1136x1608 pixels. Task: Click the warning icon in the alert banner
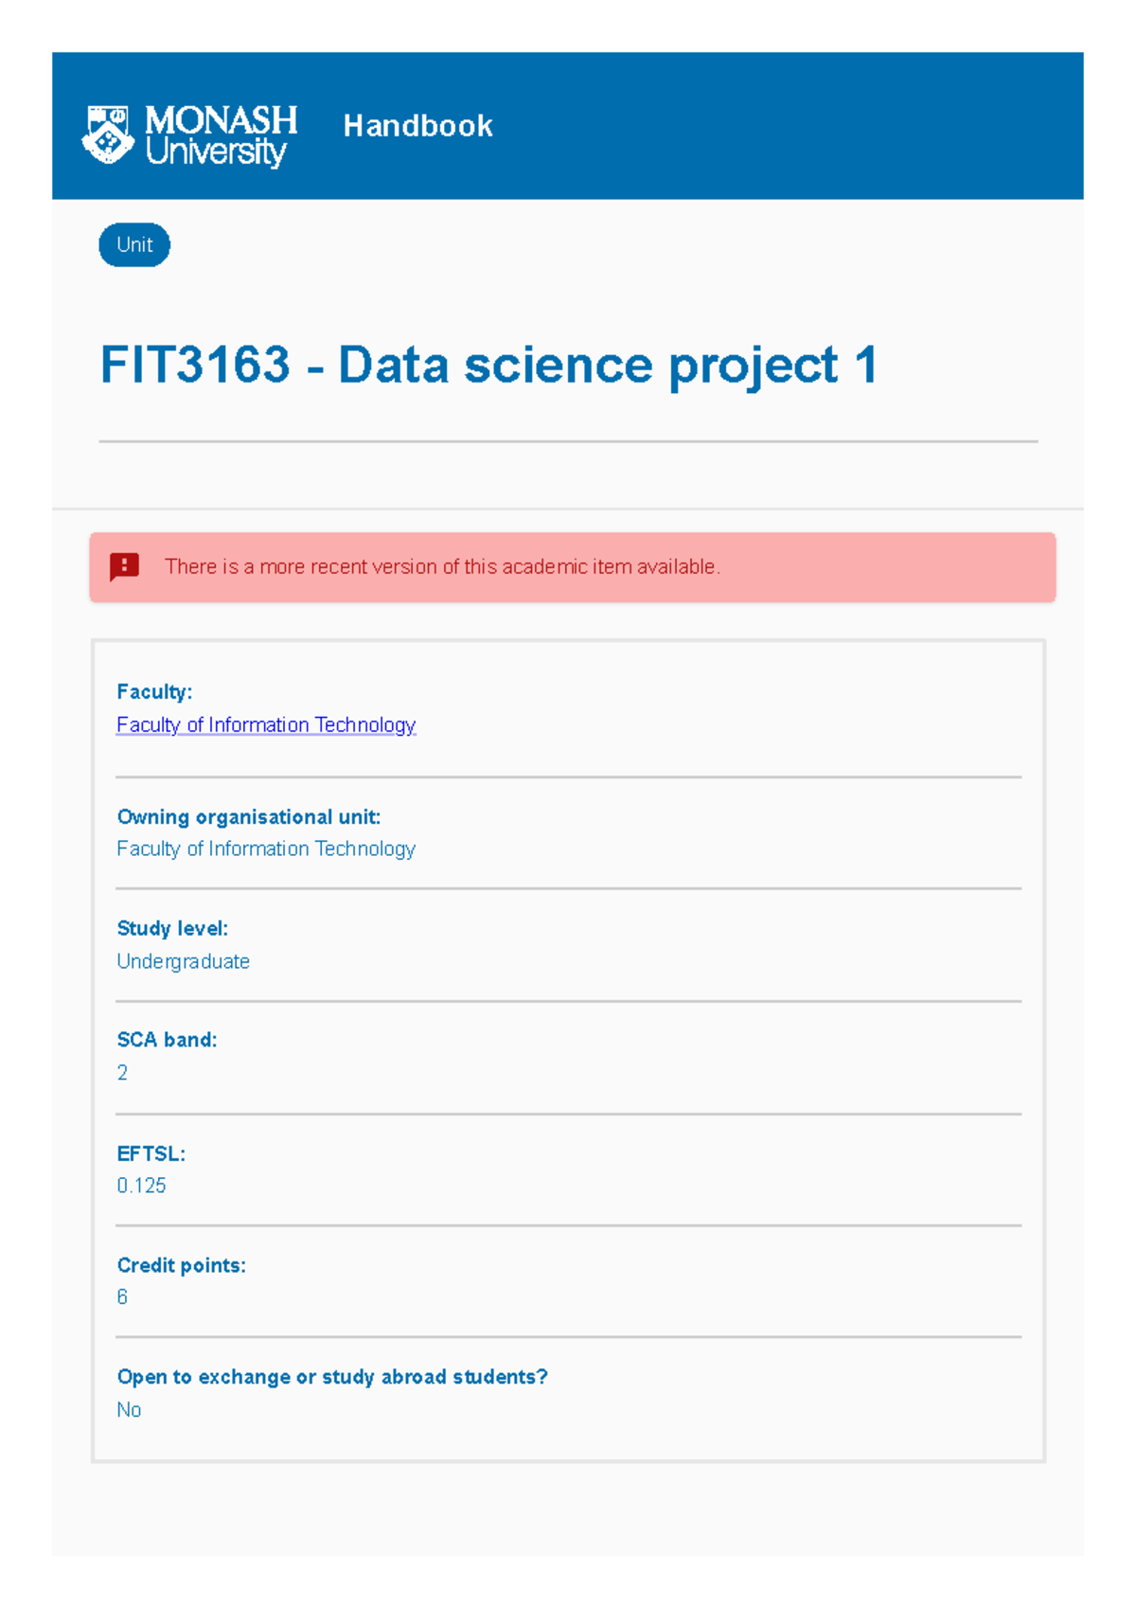122,566
